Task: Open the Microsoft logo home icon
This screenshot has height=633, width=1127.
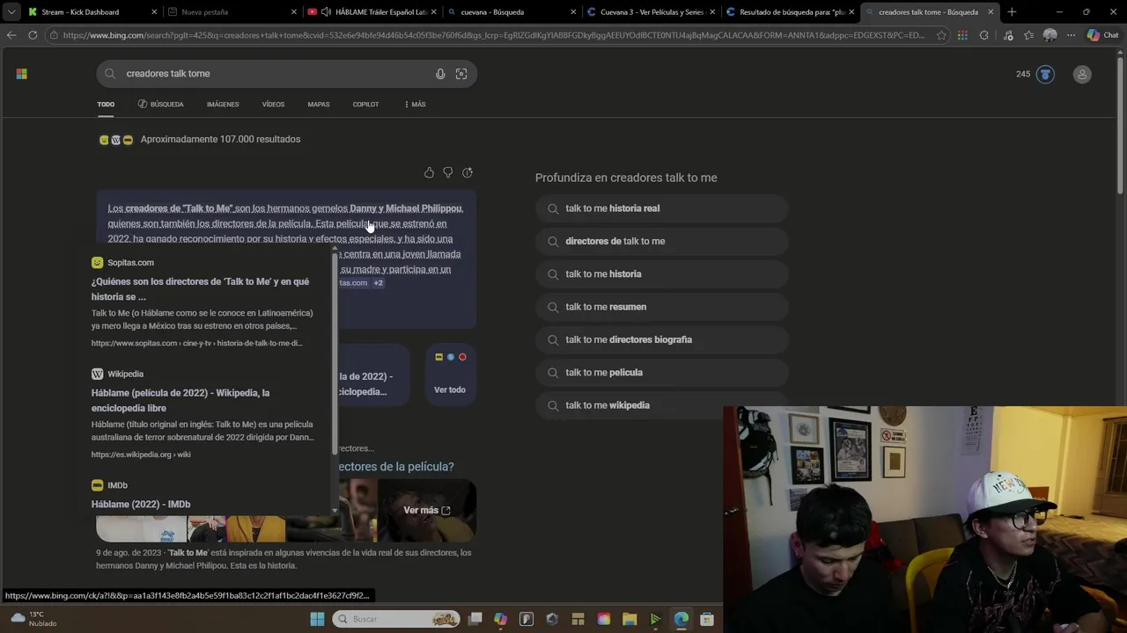Action: pyautogui.click(x=22, y=74)
